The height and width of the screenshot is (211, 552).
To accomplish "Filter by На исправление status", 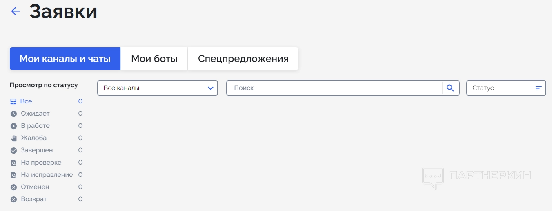I will coord(47,175).
